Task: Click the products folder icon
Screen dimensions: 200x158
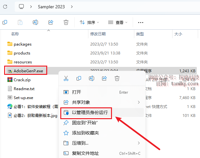Action: tap(10, 53)
